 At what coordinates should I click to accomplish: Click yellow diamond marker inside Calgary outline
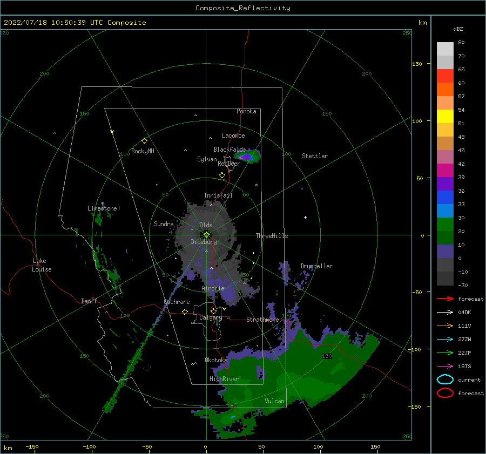pos(213,311)
